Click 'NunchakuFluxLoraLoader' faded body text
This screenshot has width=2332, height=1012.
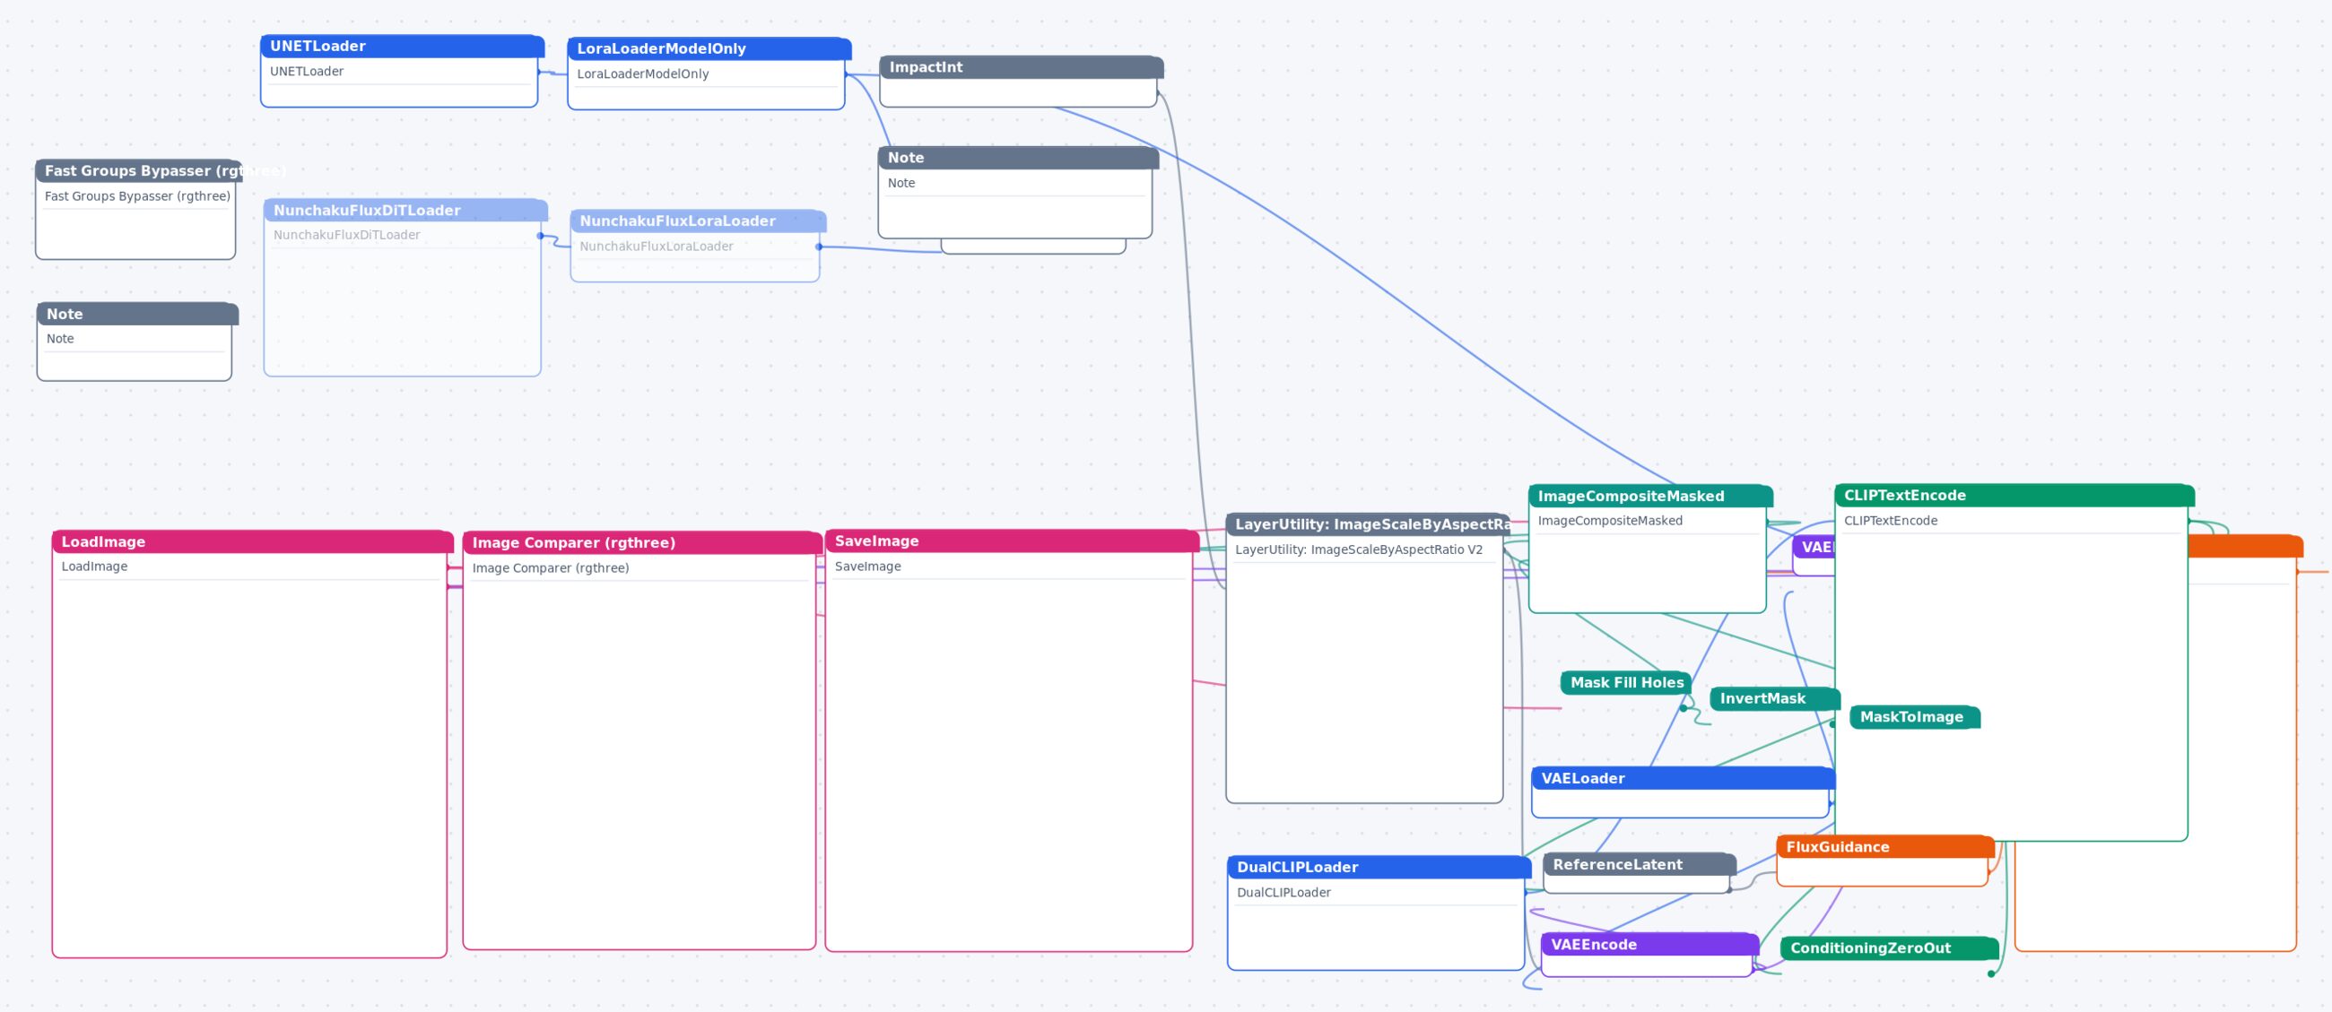click(x=657, y=246)
